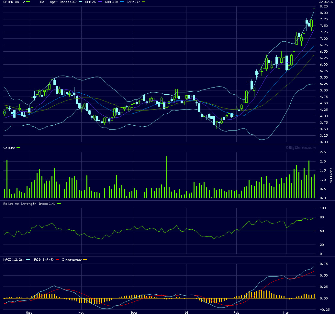Click the Feb label on time axis
Image resolution: width=335 pixels, height=314 pixels.
(236, 312)
